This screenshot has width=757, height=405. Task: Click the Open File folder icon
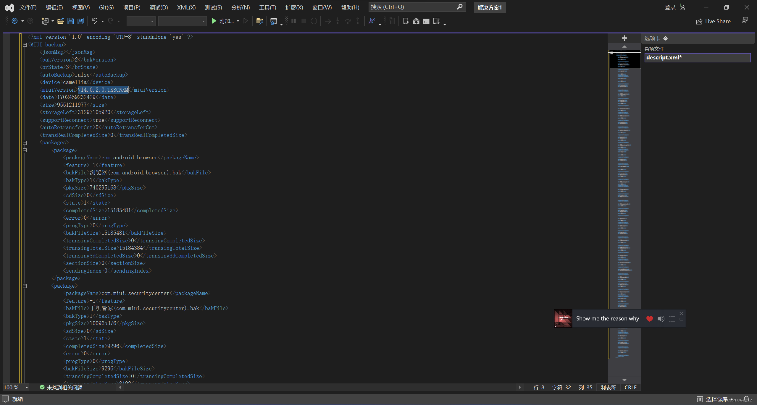point(61,21)
